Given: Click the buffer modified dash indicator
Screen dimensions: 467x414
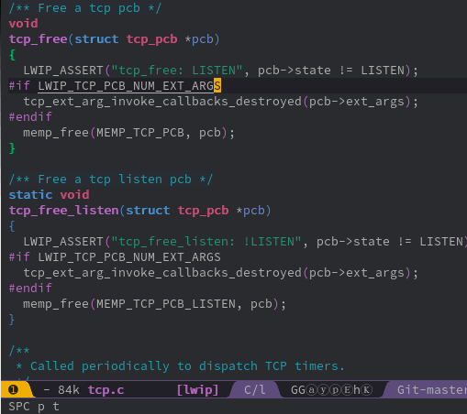Looking at the screenshot, I should (x=47, y=390).
